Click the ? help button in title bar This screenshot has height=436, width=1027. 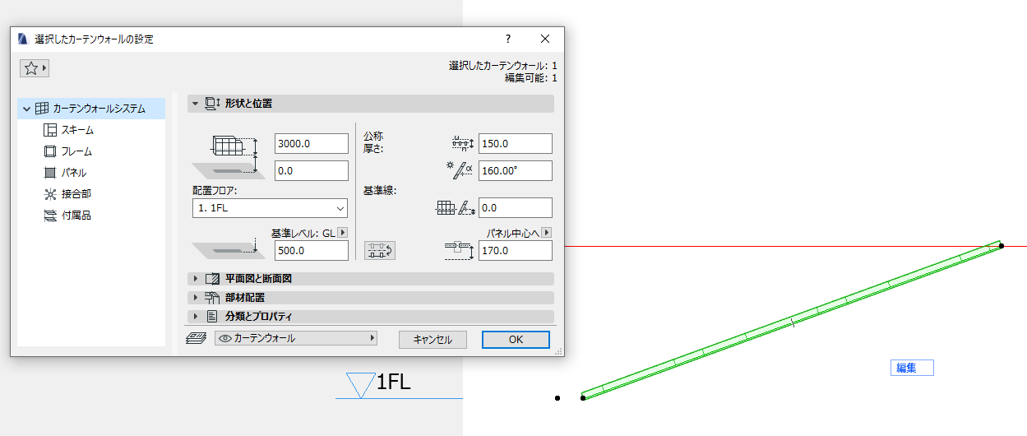pos(508,39)
